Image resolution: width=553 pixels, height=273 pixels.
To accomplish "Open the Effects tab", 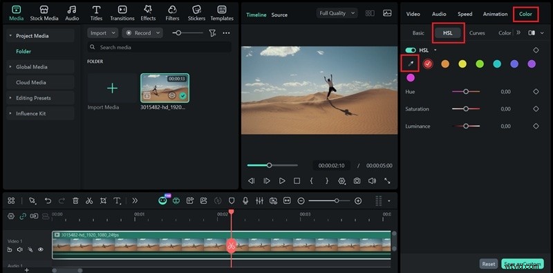I will point(148,13).
